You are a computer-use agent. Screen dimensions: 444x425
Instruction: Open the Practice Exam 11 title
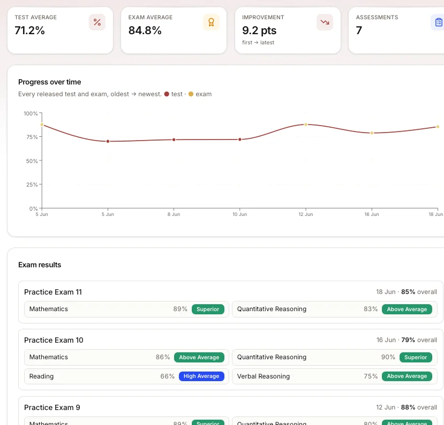pos(53,292)
